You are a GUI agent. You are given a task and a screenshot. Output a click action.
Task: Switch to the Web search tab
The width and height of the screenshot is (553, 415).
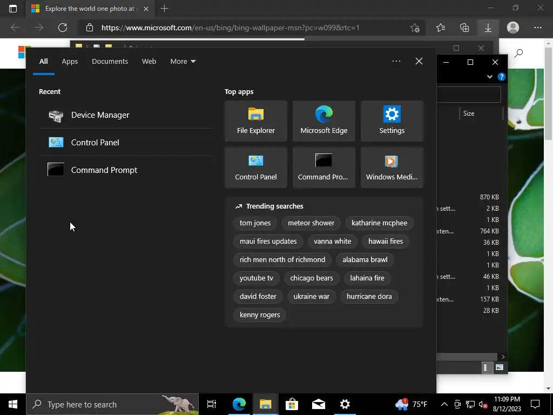(x=149, y=62)
